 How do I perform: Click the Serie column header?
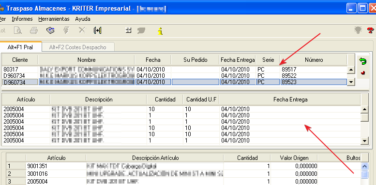(x=268, y=60)
